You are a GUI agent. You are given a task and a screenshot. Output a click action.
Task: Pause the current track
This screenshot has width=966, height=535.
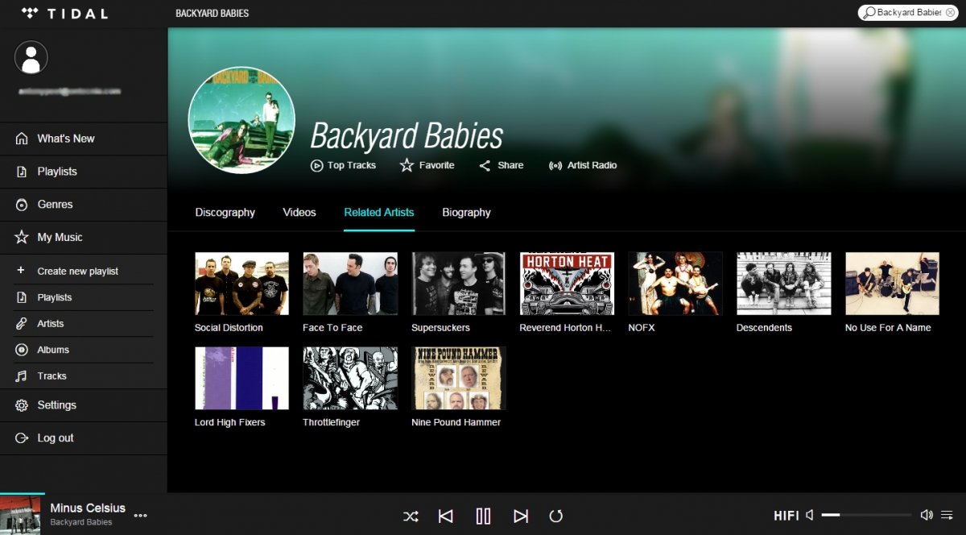click(x=483, y=516)
